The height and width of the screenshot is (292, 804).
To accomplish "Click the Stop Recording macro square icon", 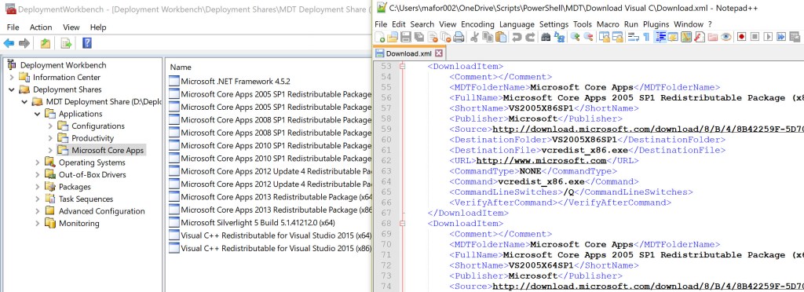I will [x=755, y=37].
